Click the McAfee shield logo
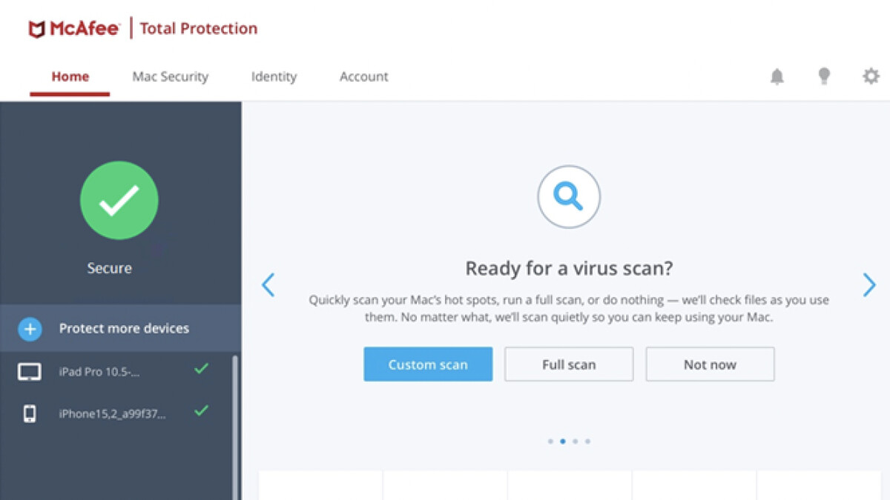890x500 pixels. click(x=36, y=29)
